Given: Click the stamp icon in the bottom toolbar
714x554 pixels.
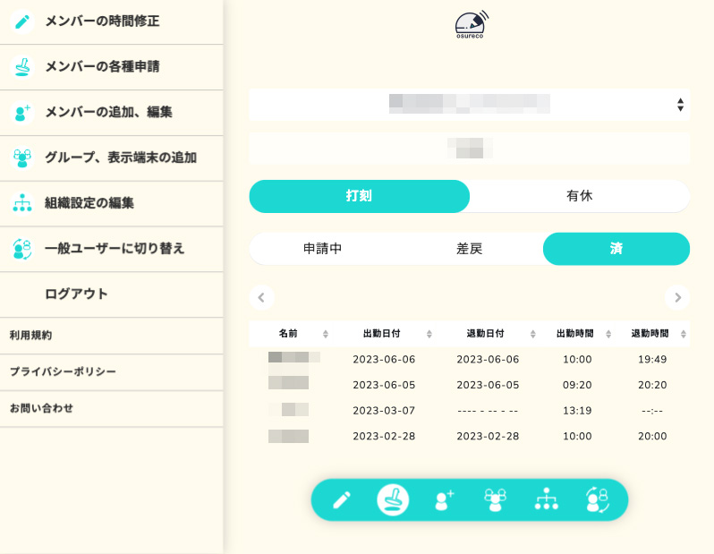Looking at the screenshot, I should [393, 499].
